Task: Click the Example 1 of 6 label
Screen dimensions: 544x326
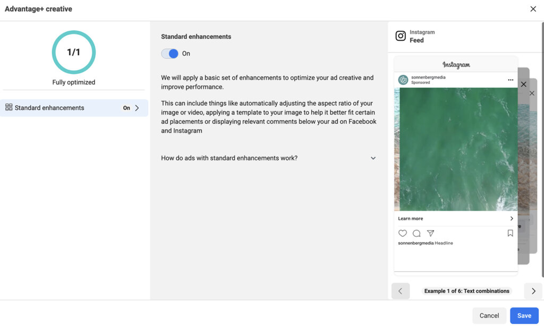Action: pos(466,291)
